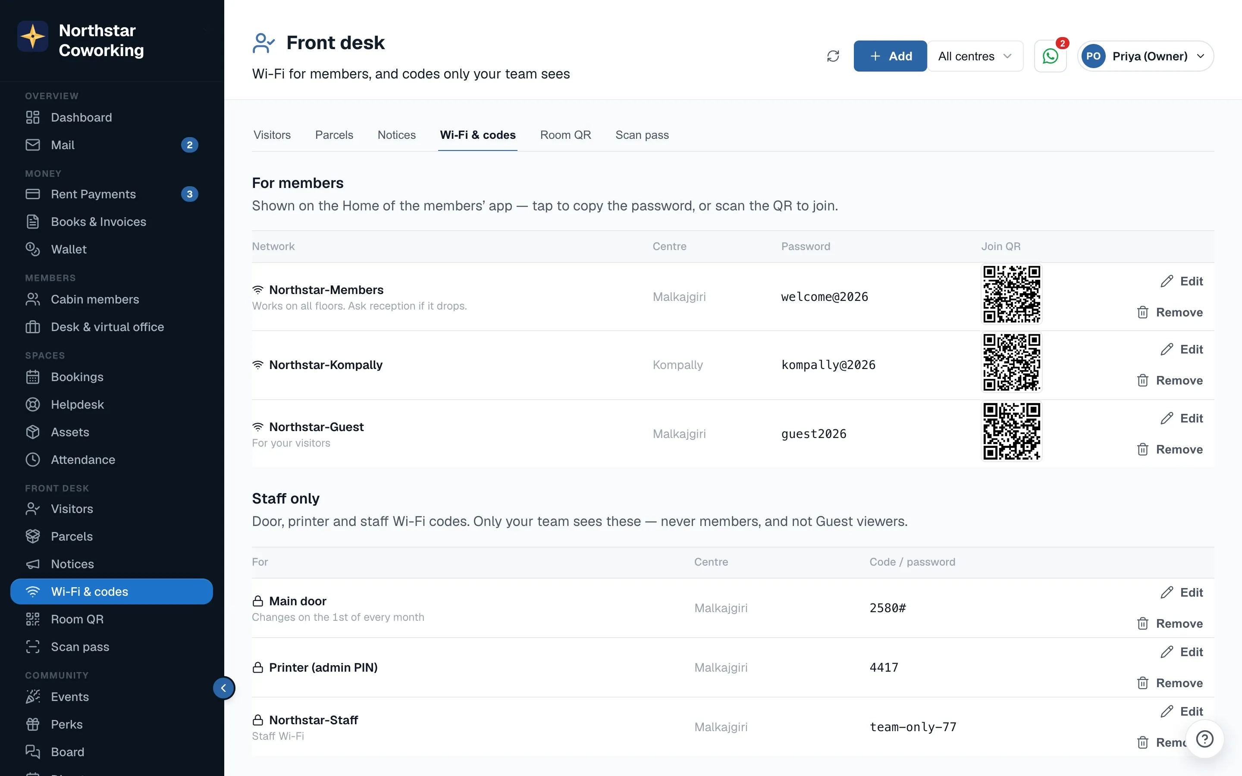Remove the Northstar-Kompally network

point(1170,381)
